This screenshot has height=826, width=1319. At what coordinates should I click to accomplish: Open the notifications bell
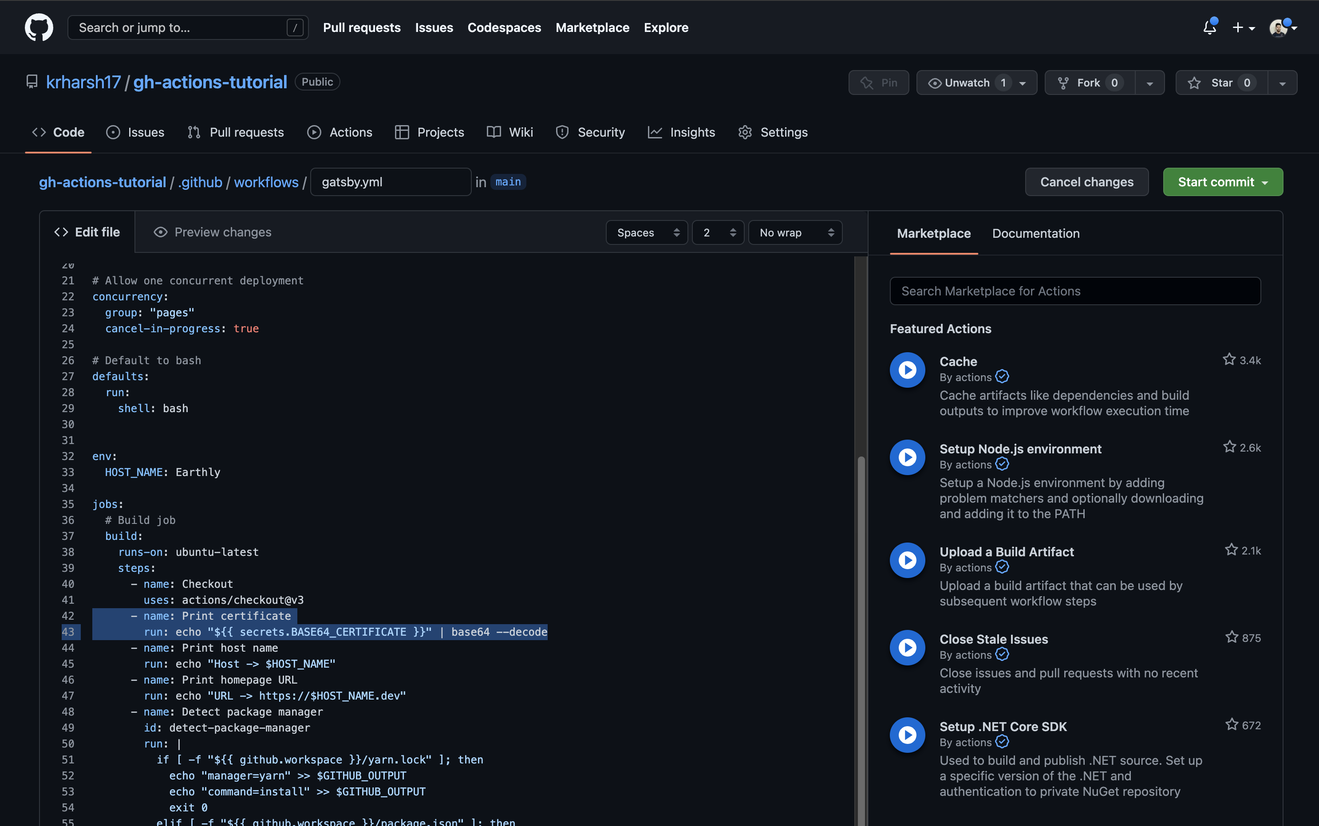[1209, 28]
